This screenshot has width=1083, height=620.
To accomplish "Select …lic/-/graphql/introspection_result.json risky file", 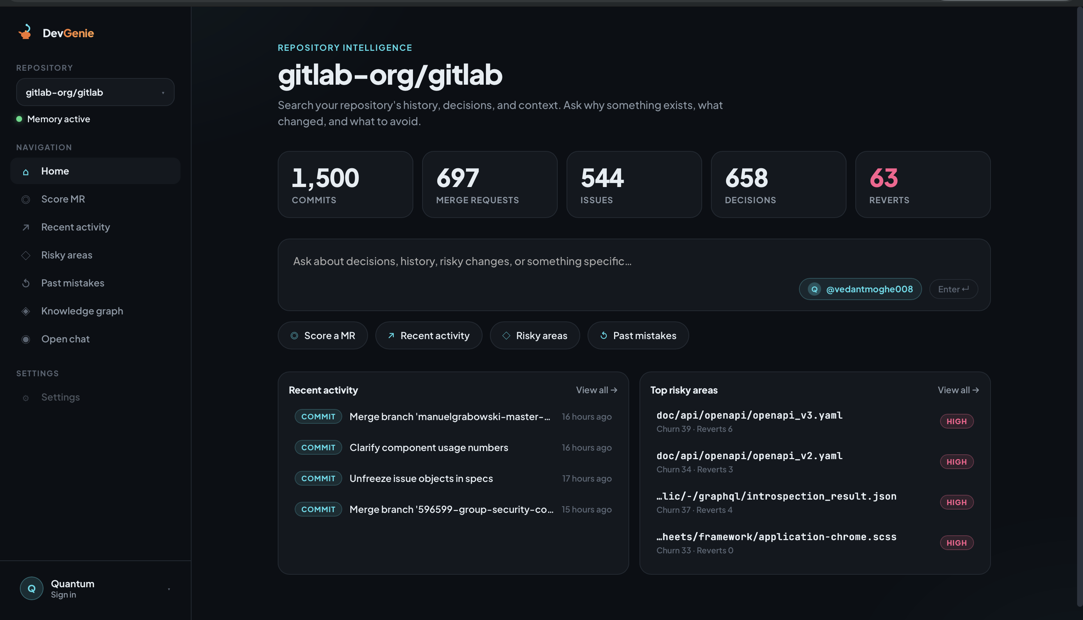I will 814,502.
